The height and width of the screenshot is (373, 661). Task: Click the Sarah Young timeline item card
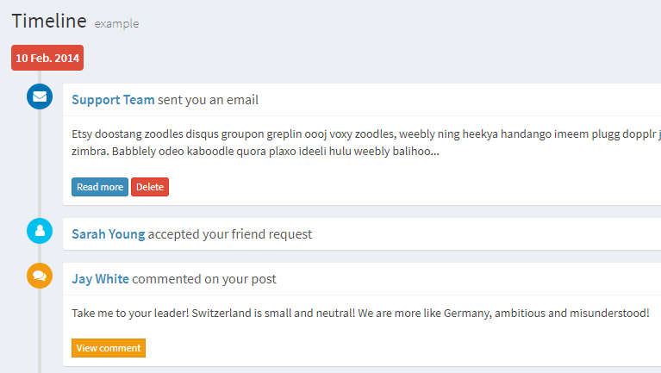(362, 234)
